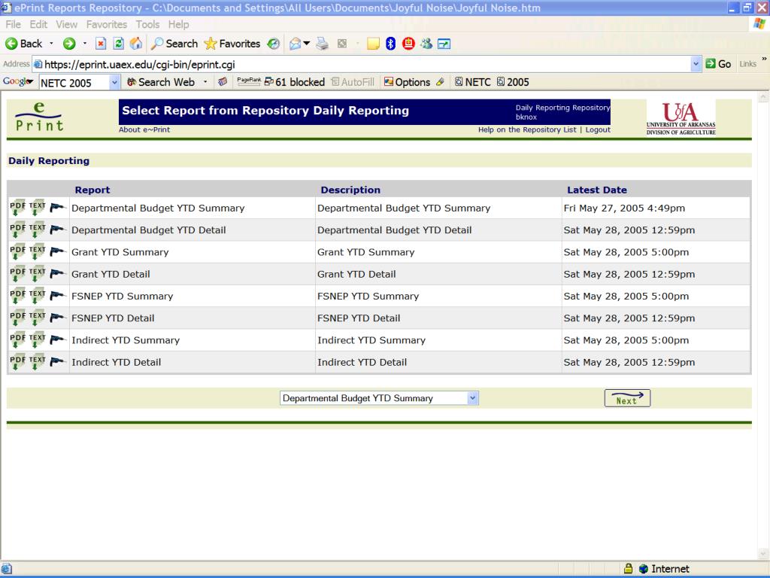
Task: Open the Search Web options dropdown
Action: 205,82
